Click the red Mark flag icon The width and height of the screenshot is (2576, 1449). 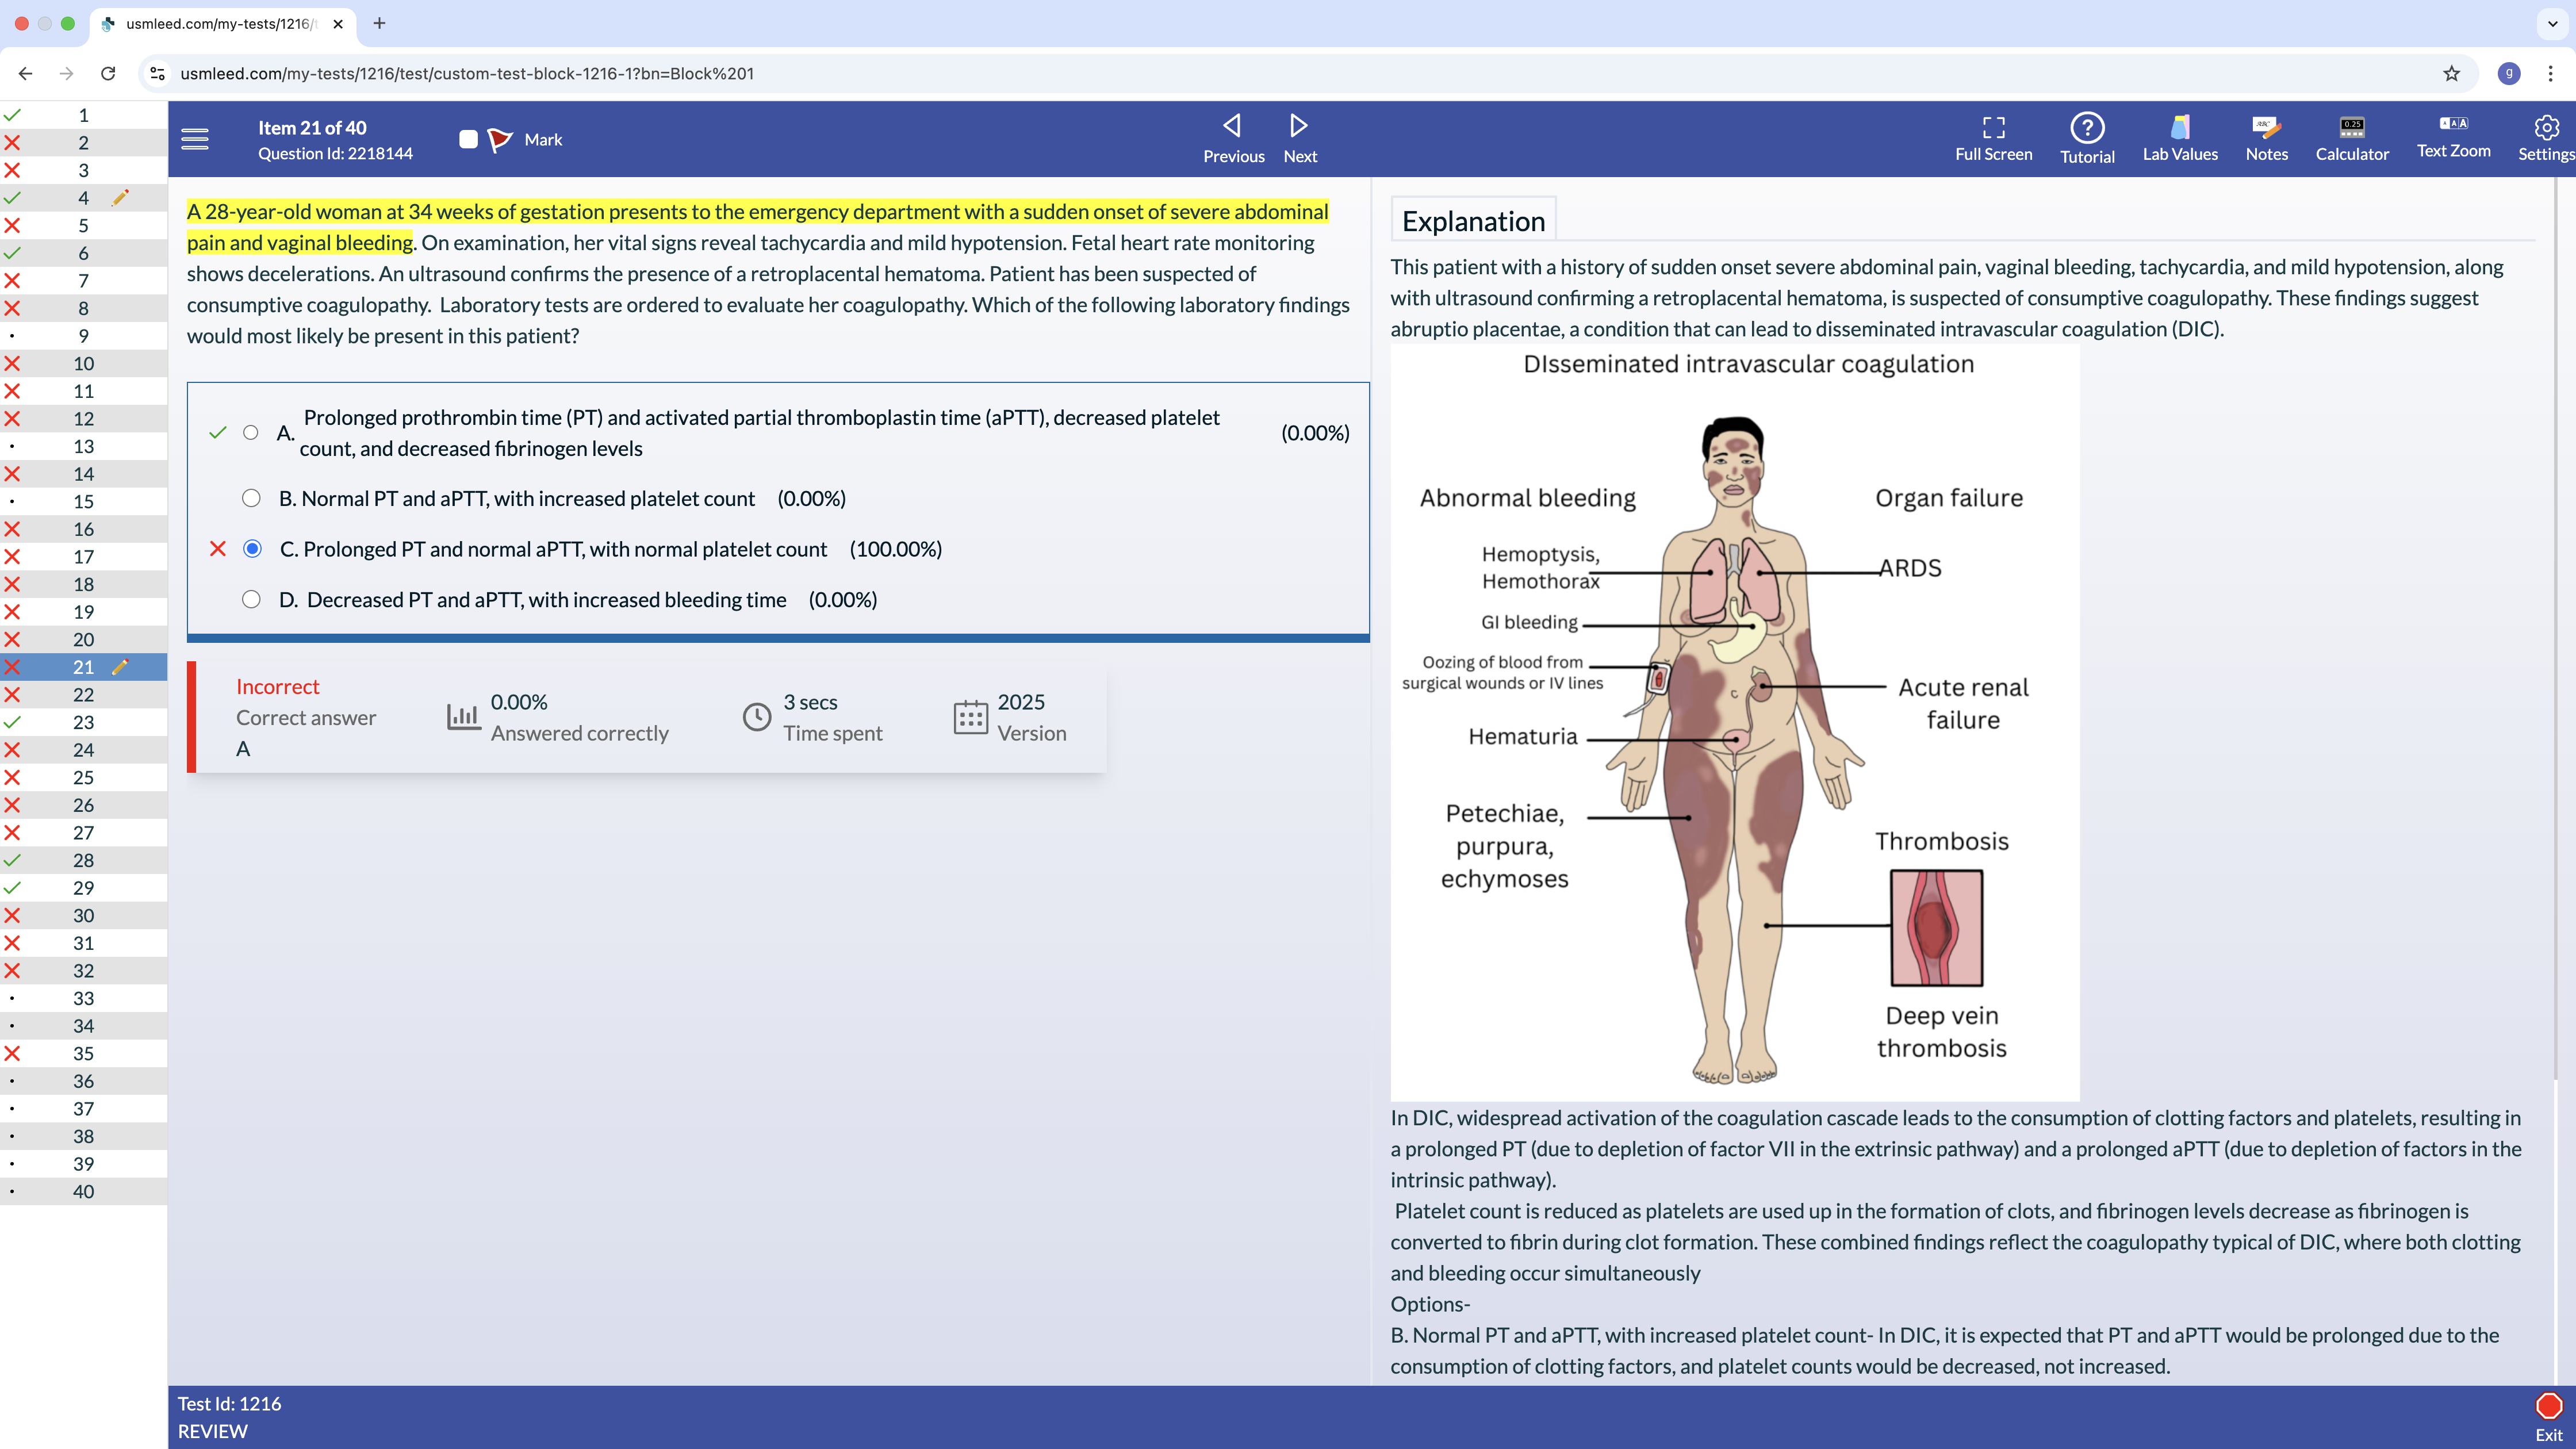(x=500, y=139)
